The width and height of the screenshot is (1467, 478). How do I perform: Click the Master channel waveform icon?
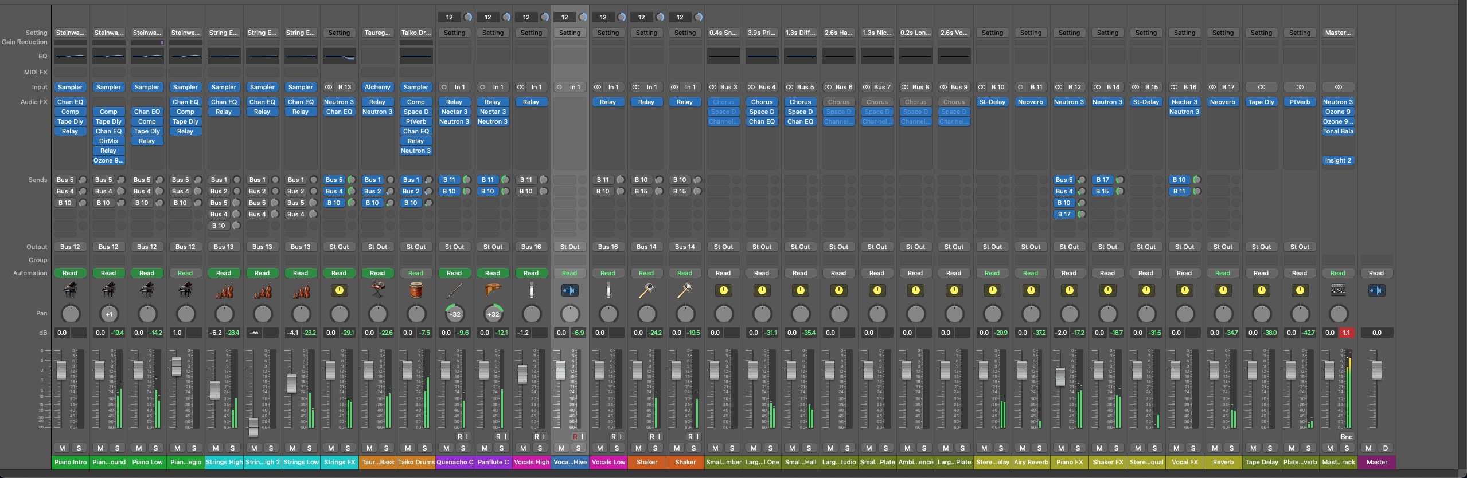click(1376, 290)
